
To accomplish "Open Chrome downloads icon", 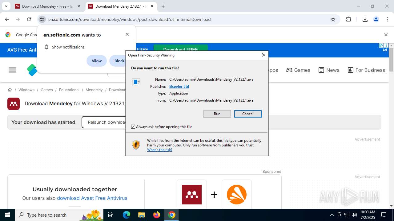I will (x=365, y=19).
